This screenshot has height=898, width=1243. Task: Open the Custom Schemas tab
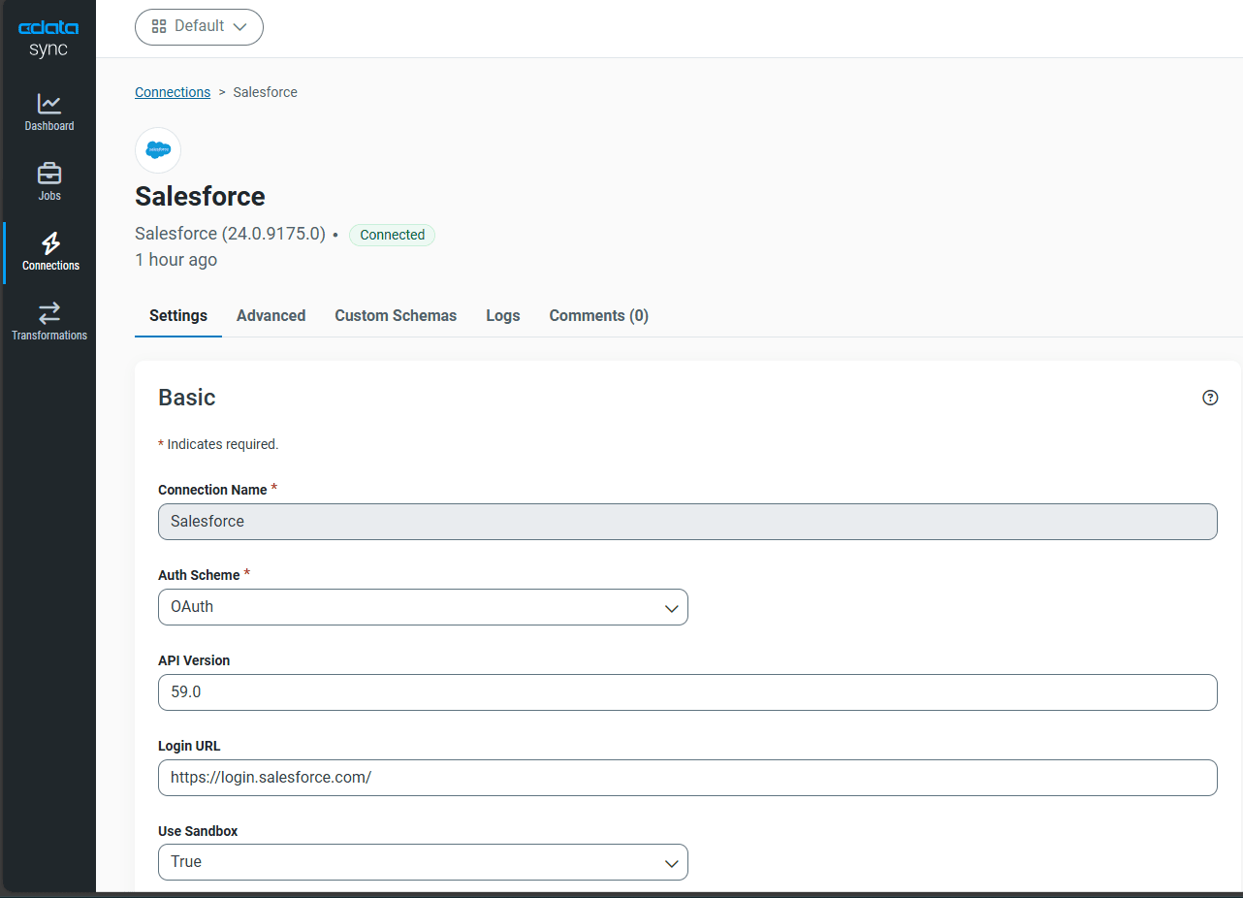coord(396,315)
